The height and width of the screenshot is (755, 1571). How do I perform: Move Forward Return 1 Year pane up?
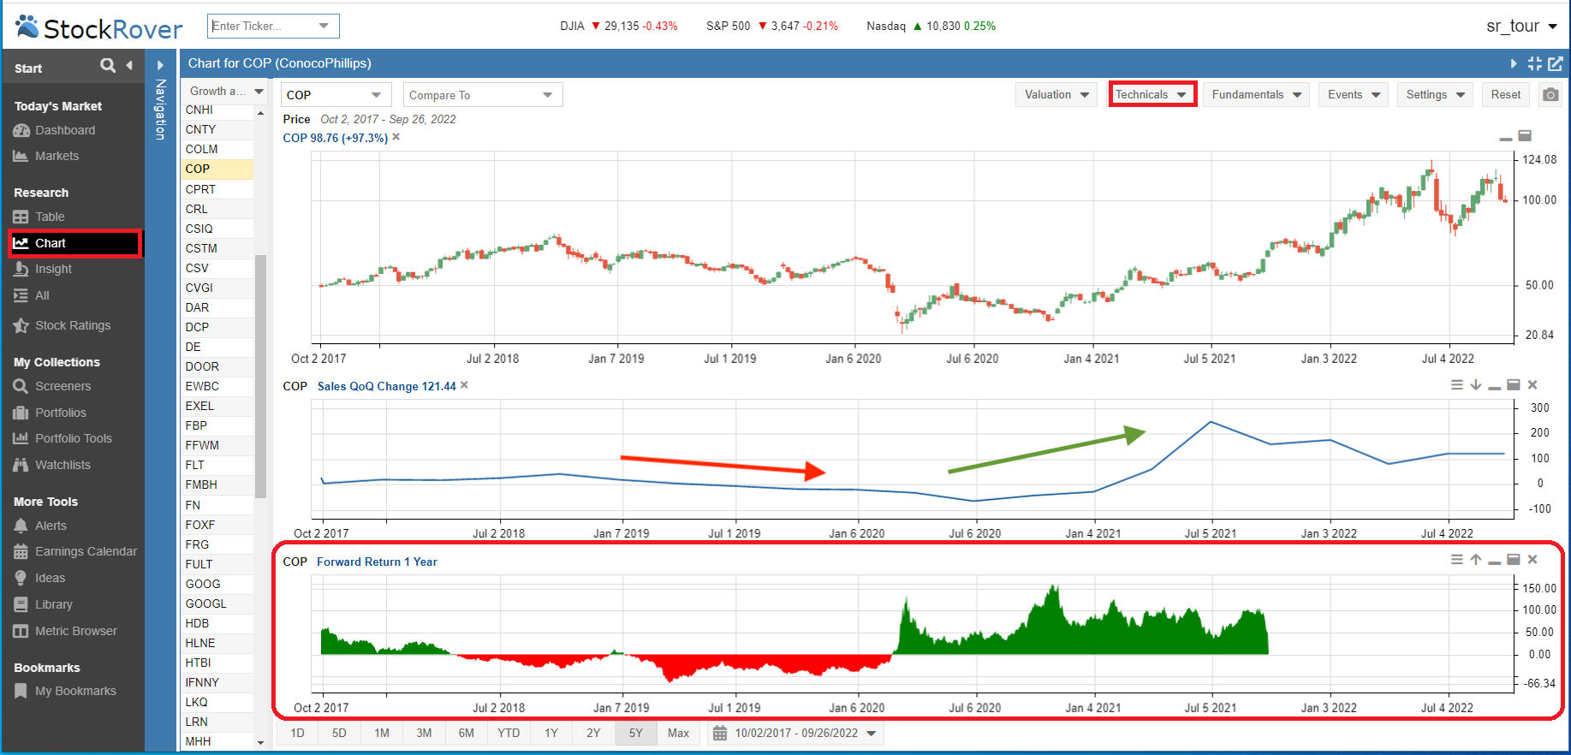(1476, 560)
